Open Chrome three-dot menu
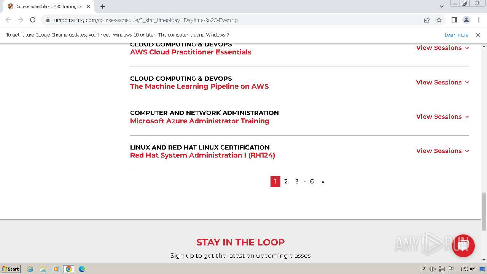Image resolution: width=487 pixels, height=274 pixels. (478, 20)
